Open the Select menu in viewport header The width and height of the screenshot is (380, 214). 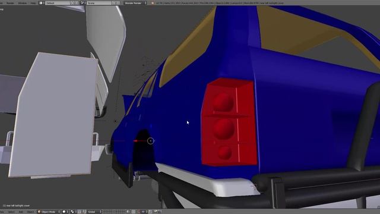tap(11, 212)
